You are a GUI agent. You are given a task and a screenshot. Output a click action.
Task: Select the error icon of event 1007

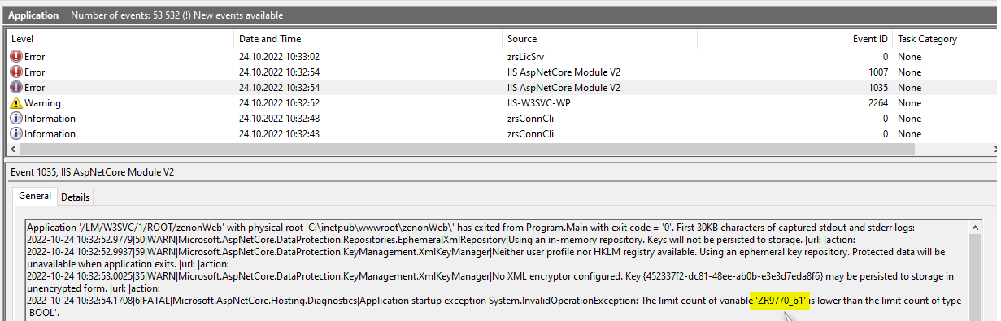pyautogui.click(x=17, y=72)
